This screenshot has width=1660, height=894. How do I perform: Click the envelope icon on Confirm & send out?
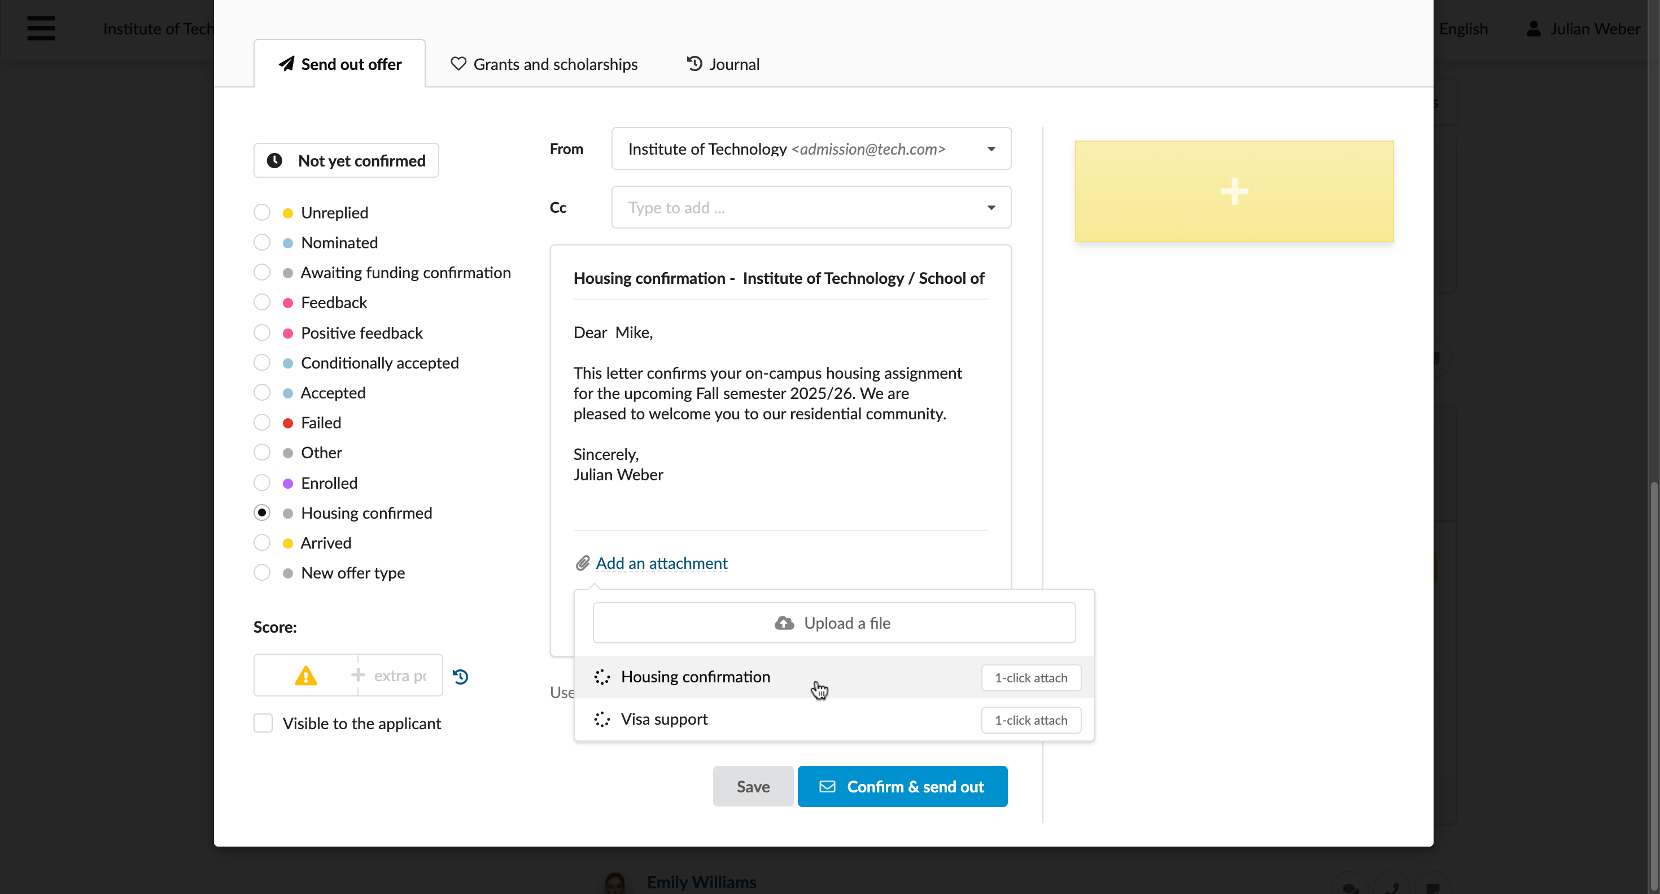pyautogui.click(x=827, y=786)
